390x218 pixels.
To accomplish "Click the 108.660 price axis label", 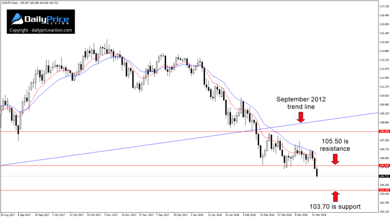I will click(x=384, y=122).
